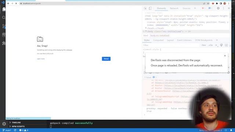Close the DevTools panel
This screenshot has height=132, width=235.
coord(229,8)
